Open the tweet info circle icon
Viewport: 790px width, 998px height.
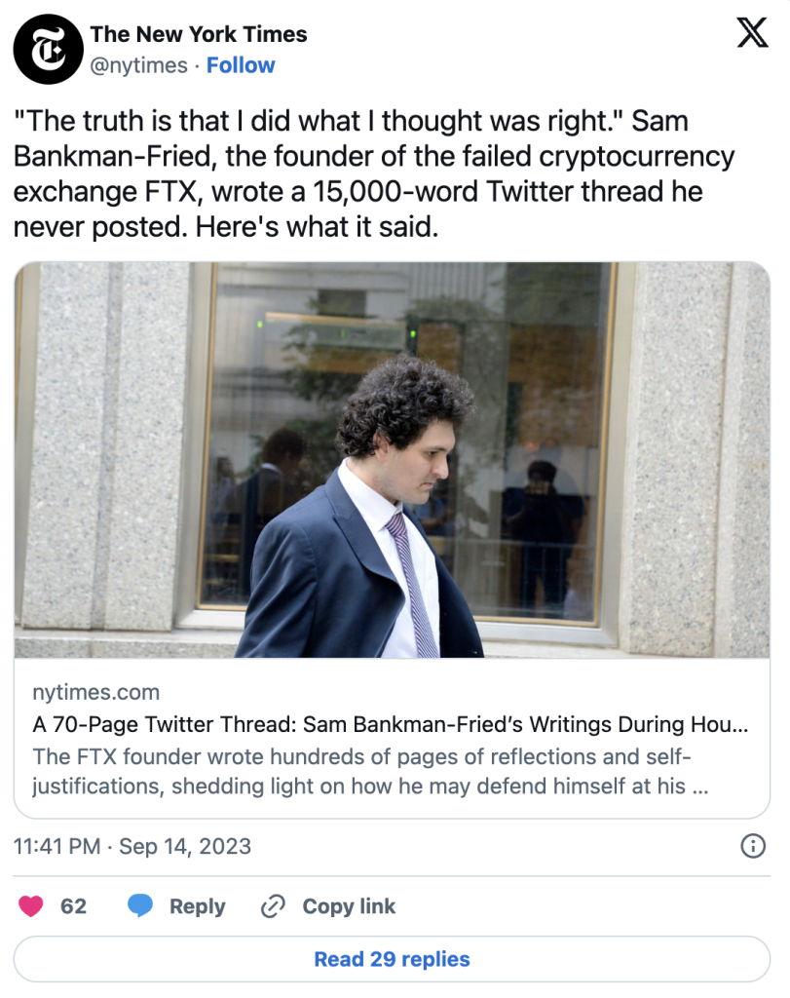(x=753, y=846)
